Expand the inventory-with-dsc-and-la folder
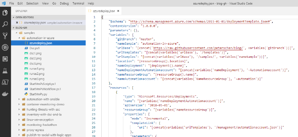Viewport: 298px width, 137px height. pos(19,115)
